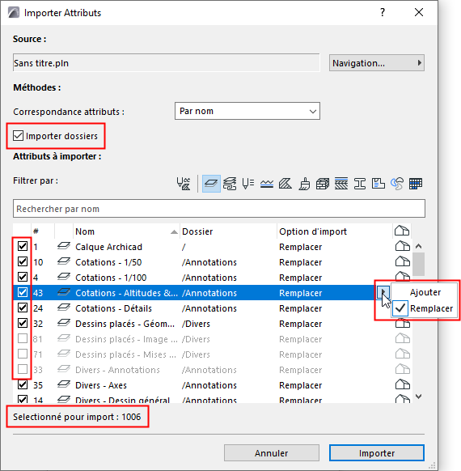Click layer icon of Divers - Axes row
461x471 pixels.
coord(64,384)
